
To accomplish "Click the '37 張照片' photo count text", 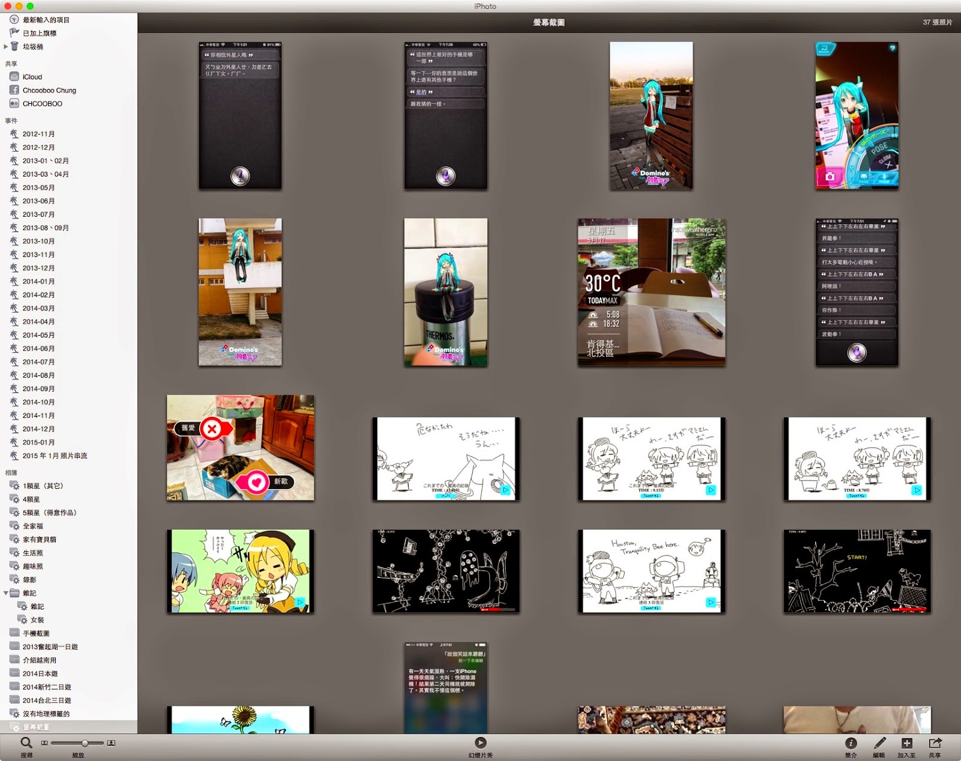I will tap(937, 22).
